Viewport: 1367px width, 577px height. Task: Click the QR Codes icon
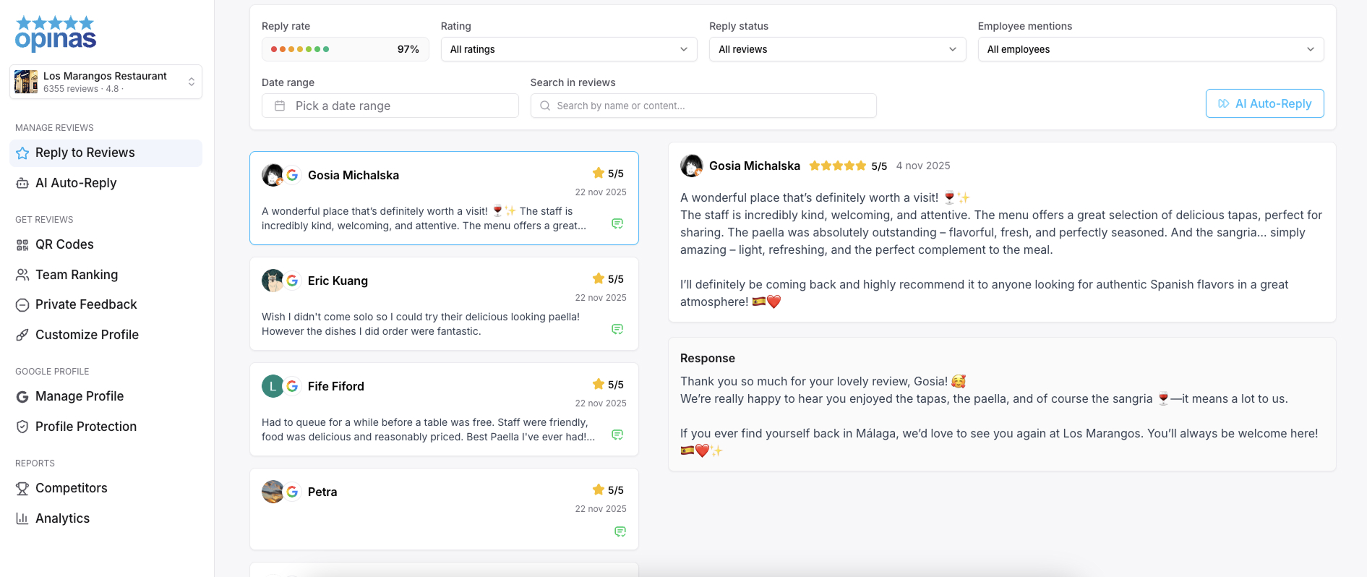pyautogui.click(x=22, y=245)
